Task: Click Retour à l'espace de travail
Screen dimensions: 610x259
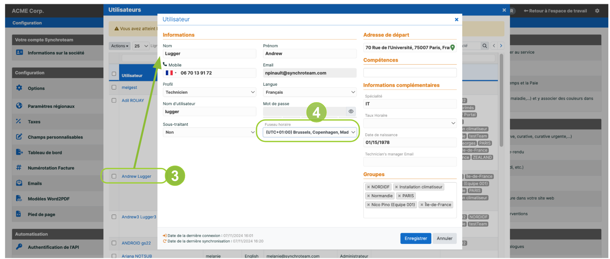Action: (555, 11)
